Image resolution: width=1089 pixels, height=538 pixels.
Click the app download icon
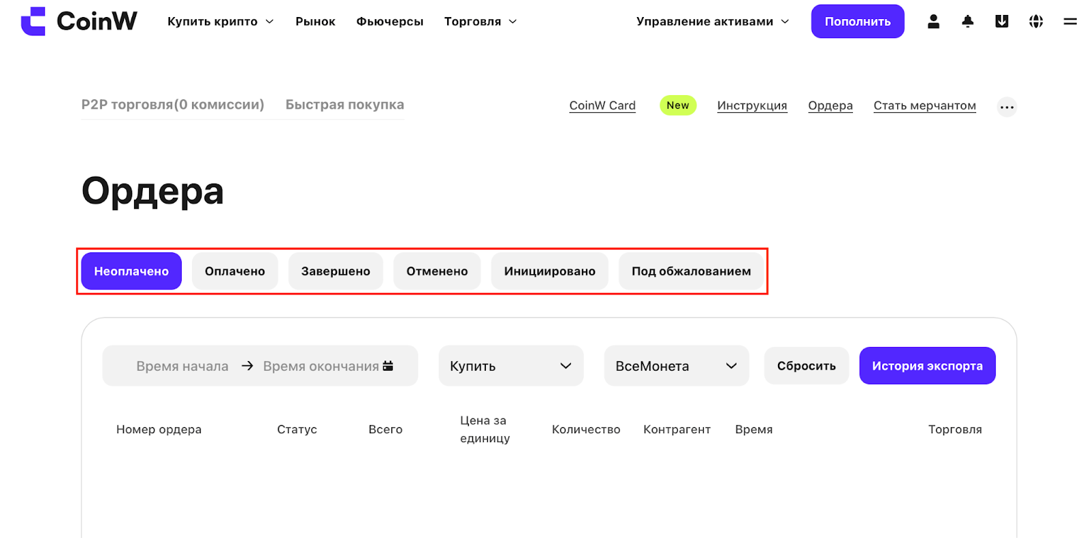[x=1001, y=22]
